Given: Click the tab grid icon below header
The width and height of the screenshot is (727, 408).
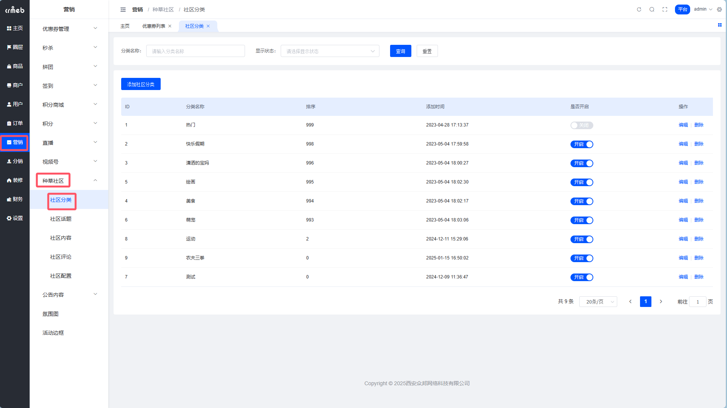Looking at the screenshot, I should pos(719,25).
